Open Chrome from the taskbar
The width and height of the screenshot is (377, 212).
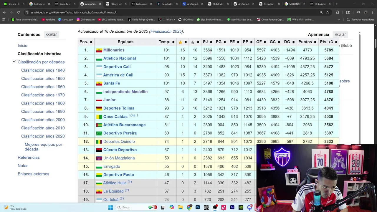tap(189, 207)
